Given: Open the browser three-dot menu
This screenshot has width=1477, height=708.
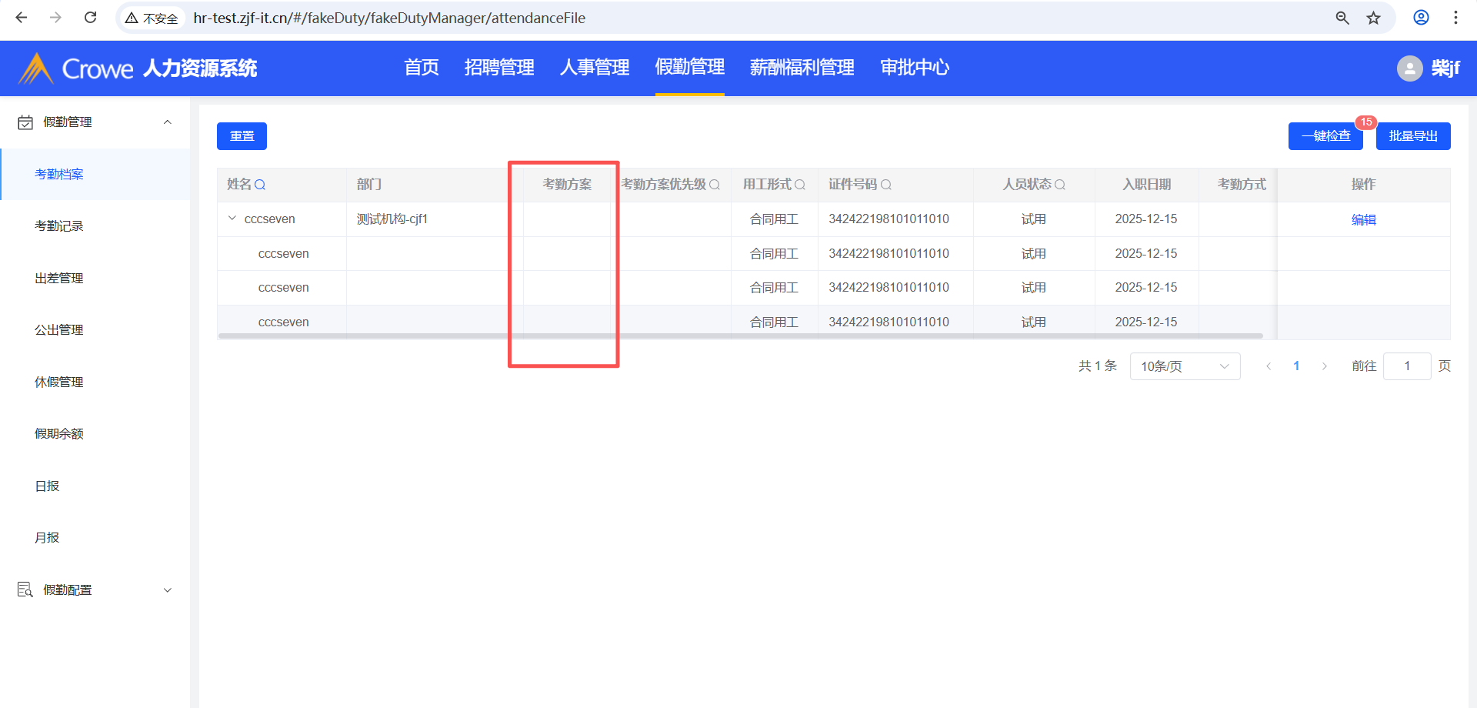Looking at the screenshot, I should (1455, 18).
